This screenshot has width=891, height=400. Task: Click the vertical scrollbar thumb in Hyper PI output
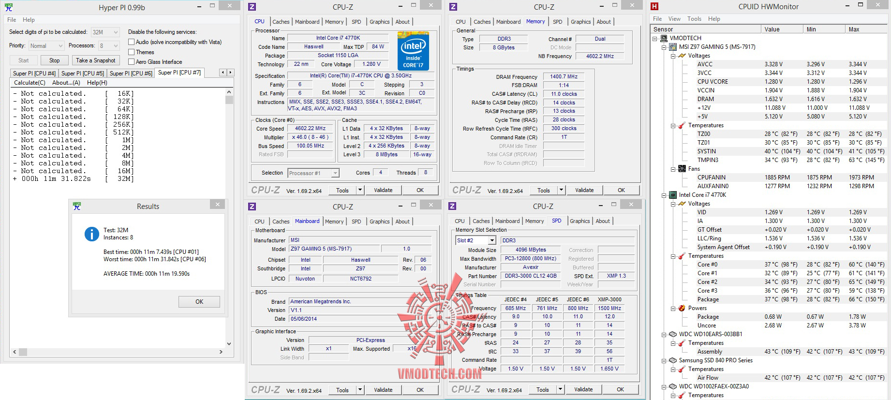(229, 100)
